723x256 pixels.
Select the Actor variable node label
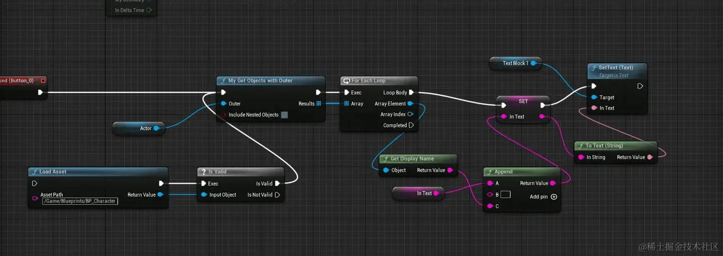tap(146, 129)
